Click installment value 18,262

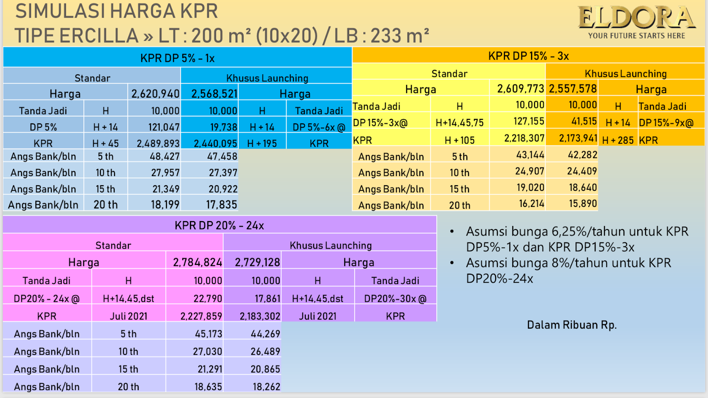[266, 387]
